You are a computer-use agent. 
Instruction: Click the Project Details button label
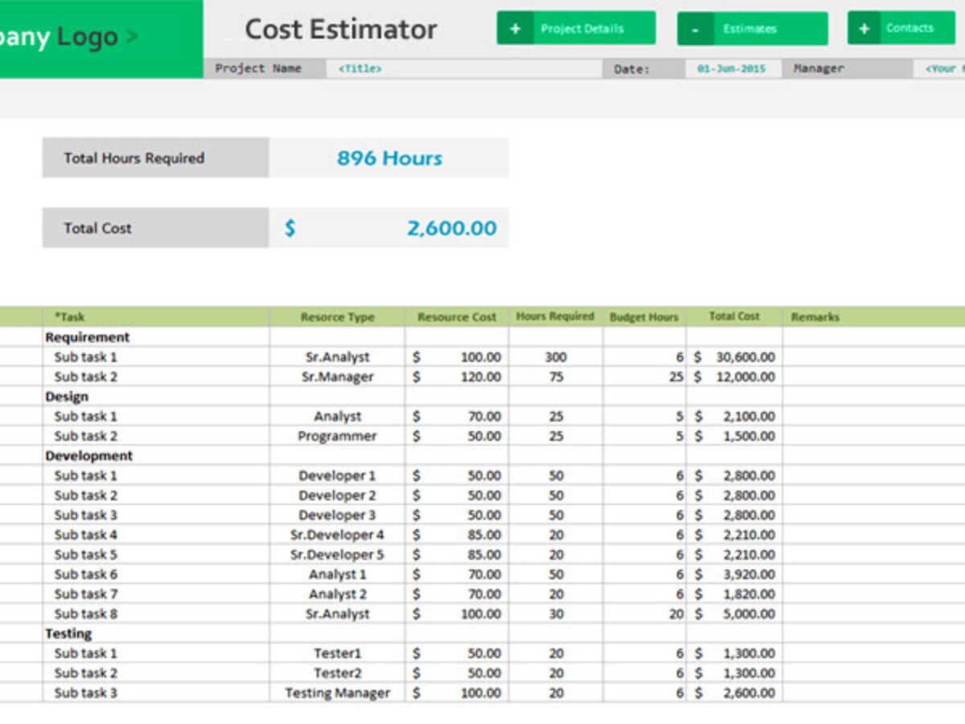tap(582, 28)
